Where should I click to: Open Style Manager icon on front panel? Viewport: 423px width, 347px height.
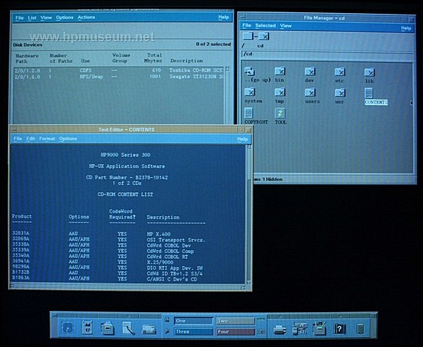(300, 328)
